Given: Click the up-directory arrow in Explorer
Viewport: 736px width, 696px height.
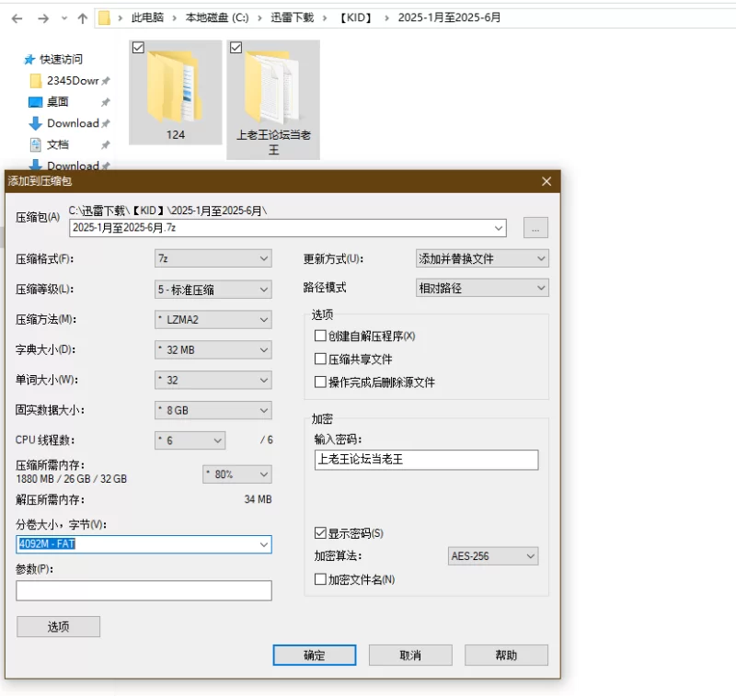Looking at the screenshot, I should coord(83,17).
